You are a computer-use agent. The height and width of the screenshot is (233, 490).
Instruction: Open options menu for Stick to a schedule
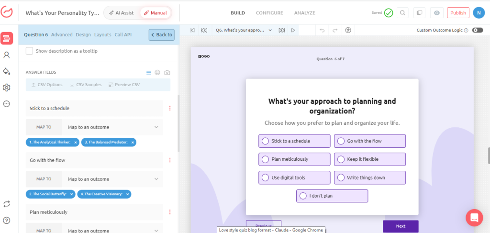click(x=170, y=108)
